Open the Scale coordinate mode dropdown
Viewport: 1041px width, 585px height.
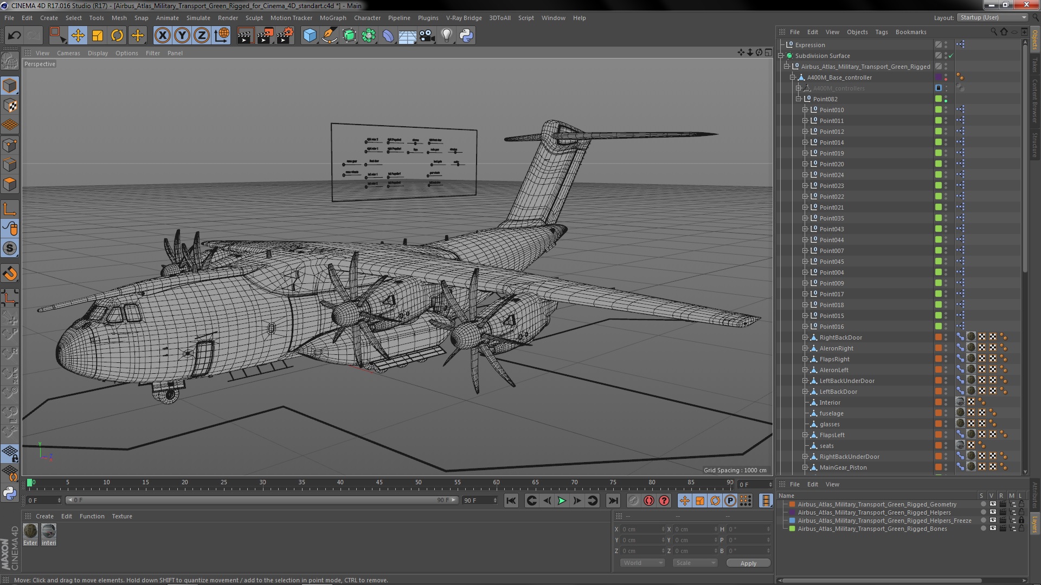pyautogui.click(x=695, y=563)
